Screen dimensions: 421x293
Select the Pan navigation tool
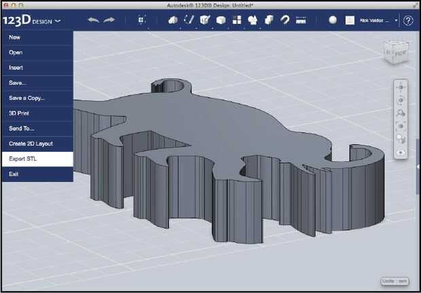click(x=401, y=87)
